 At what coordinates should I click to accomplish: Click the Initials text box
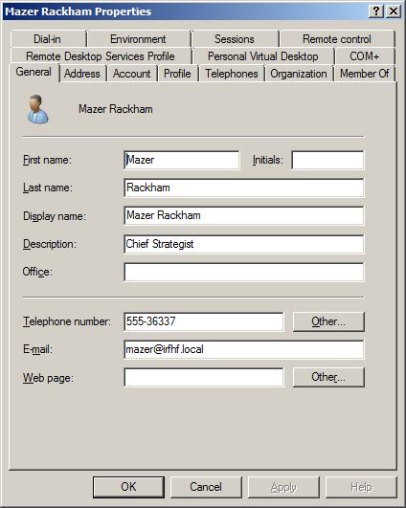coord(327,160)
